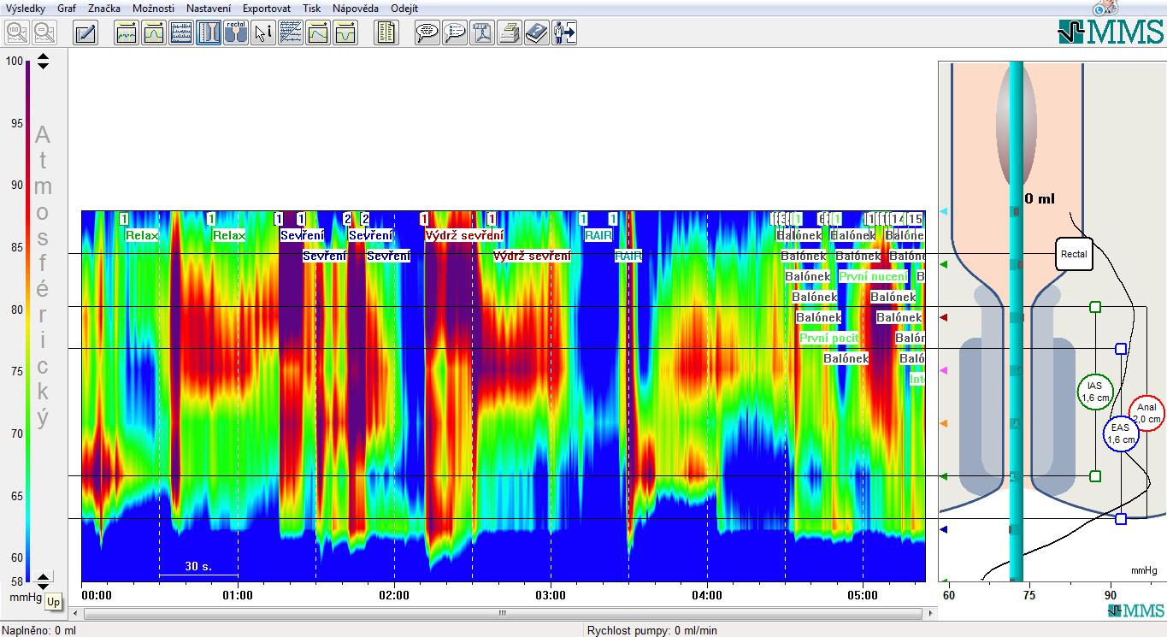
Task: Click the cyan sensor triangle marker
Action: [944, 211]
